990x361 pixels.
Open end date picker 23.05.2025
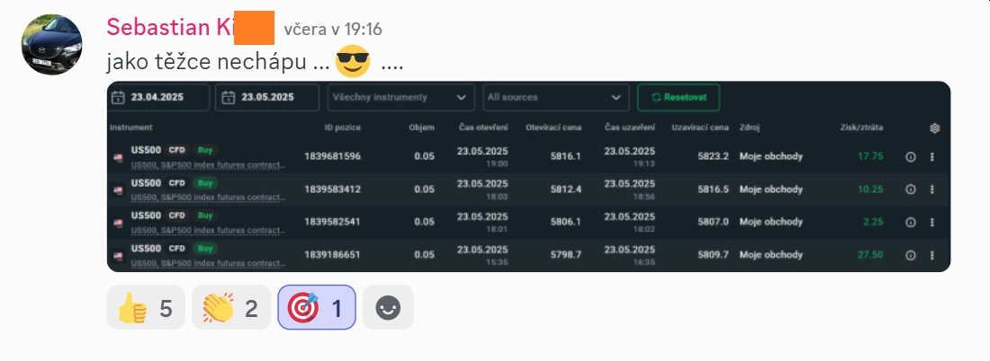click(x=268, y=97)
